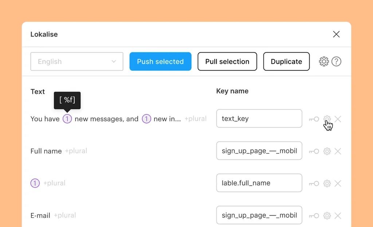
Task: Click the 'Key name' column header
Action: pyautogui.click(x=232, y=91)
